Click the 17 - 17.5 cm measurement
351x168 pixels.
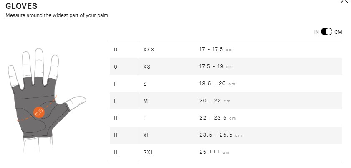pyautogui.click(x=216, y=49)
